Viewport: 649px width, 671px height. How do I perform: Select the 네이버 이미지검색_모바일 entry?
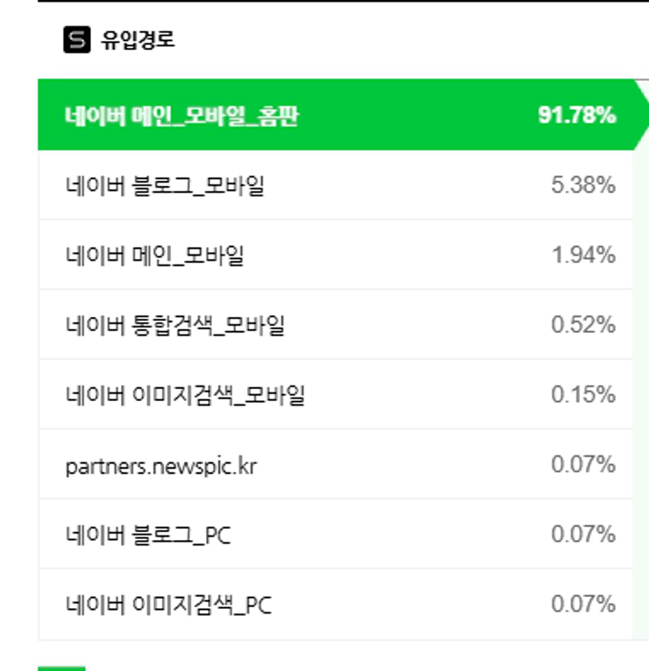(185, 395)
